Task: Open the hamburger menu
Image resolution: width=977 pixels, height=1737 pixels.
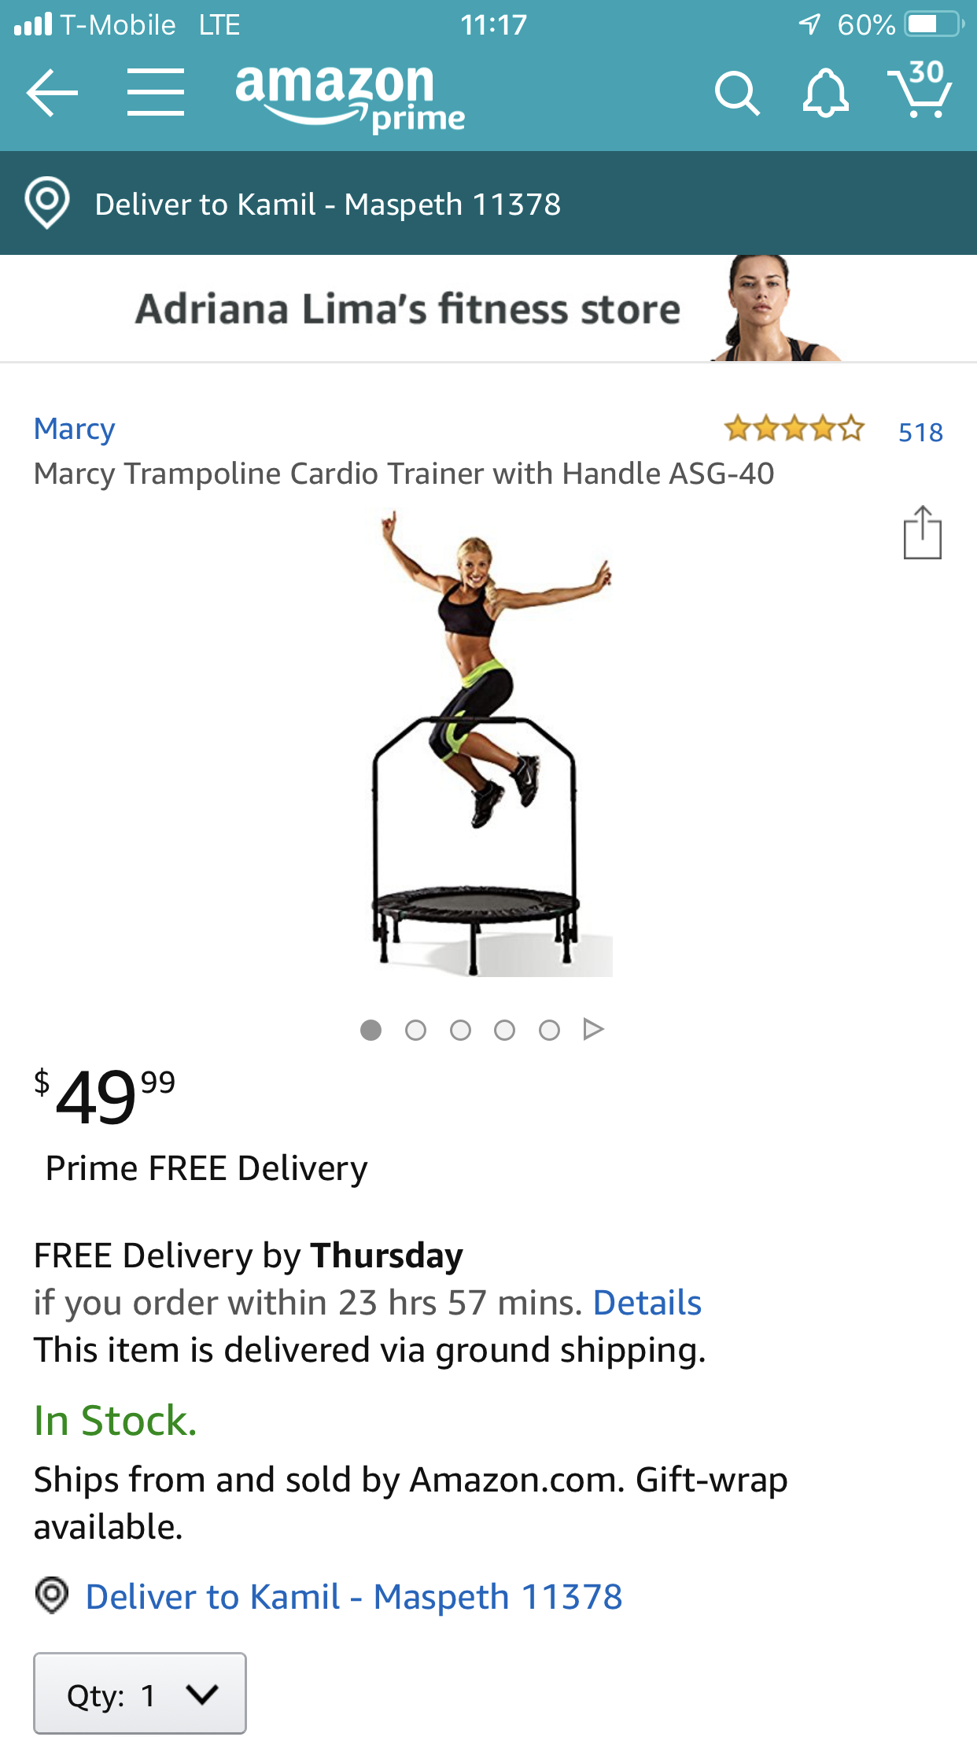Action: pos(156,92)
